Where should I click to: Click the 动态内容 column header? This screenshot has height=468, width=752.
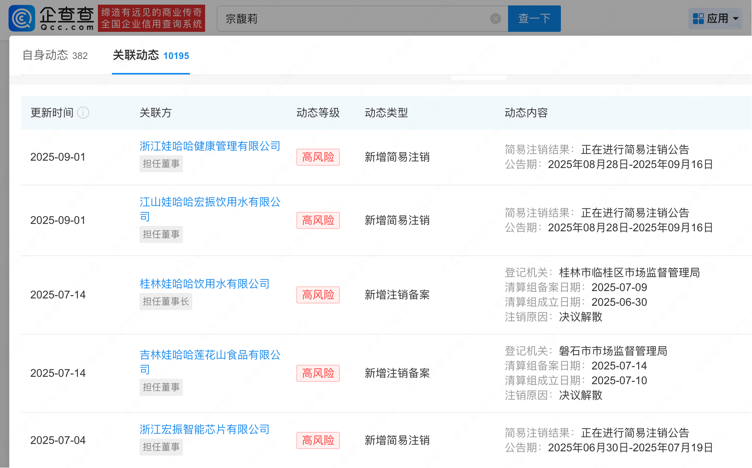(x=526, y=113)
